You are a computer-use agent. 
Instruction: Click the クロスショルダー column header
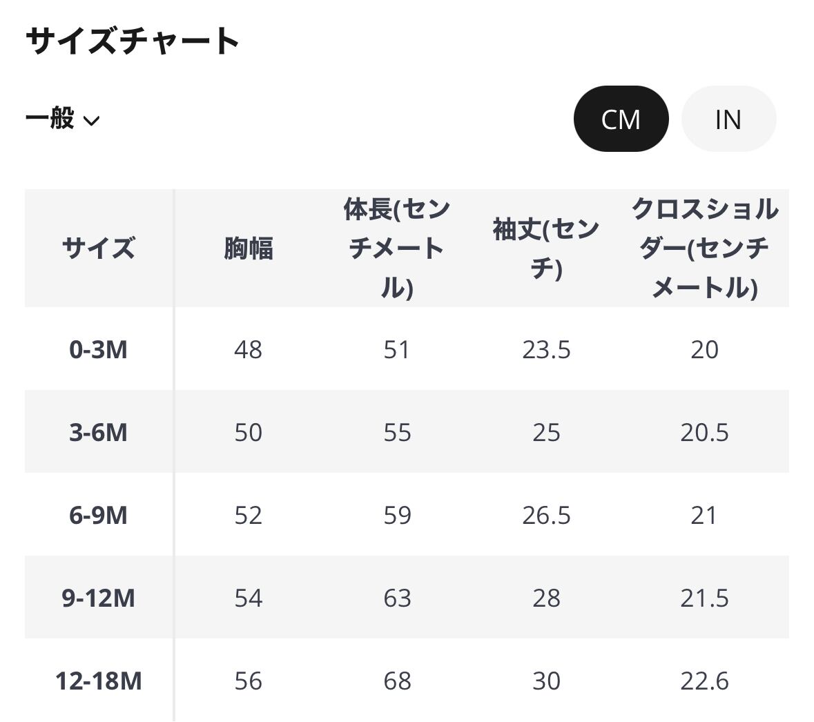click(x=704, y=248)
